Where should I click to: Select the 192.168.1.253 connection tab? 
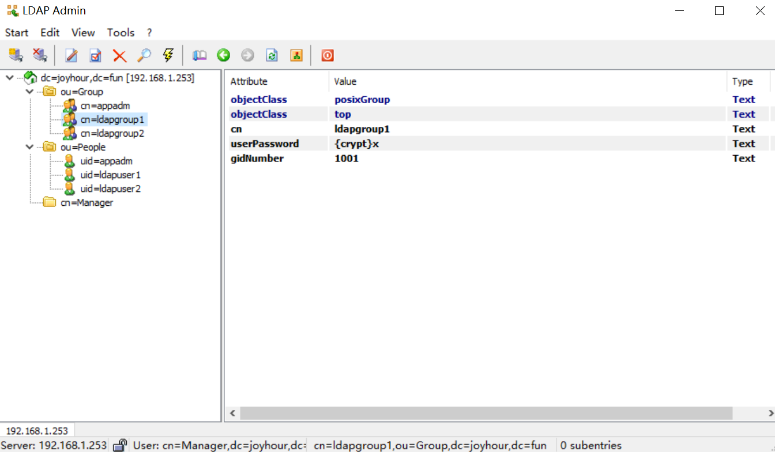[37, 431]
